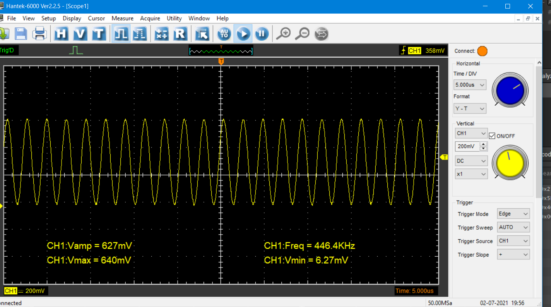Click the Reference (R) waveform icon
This screenshot has height=307, width=551.
click(x=180, y=34)
